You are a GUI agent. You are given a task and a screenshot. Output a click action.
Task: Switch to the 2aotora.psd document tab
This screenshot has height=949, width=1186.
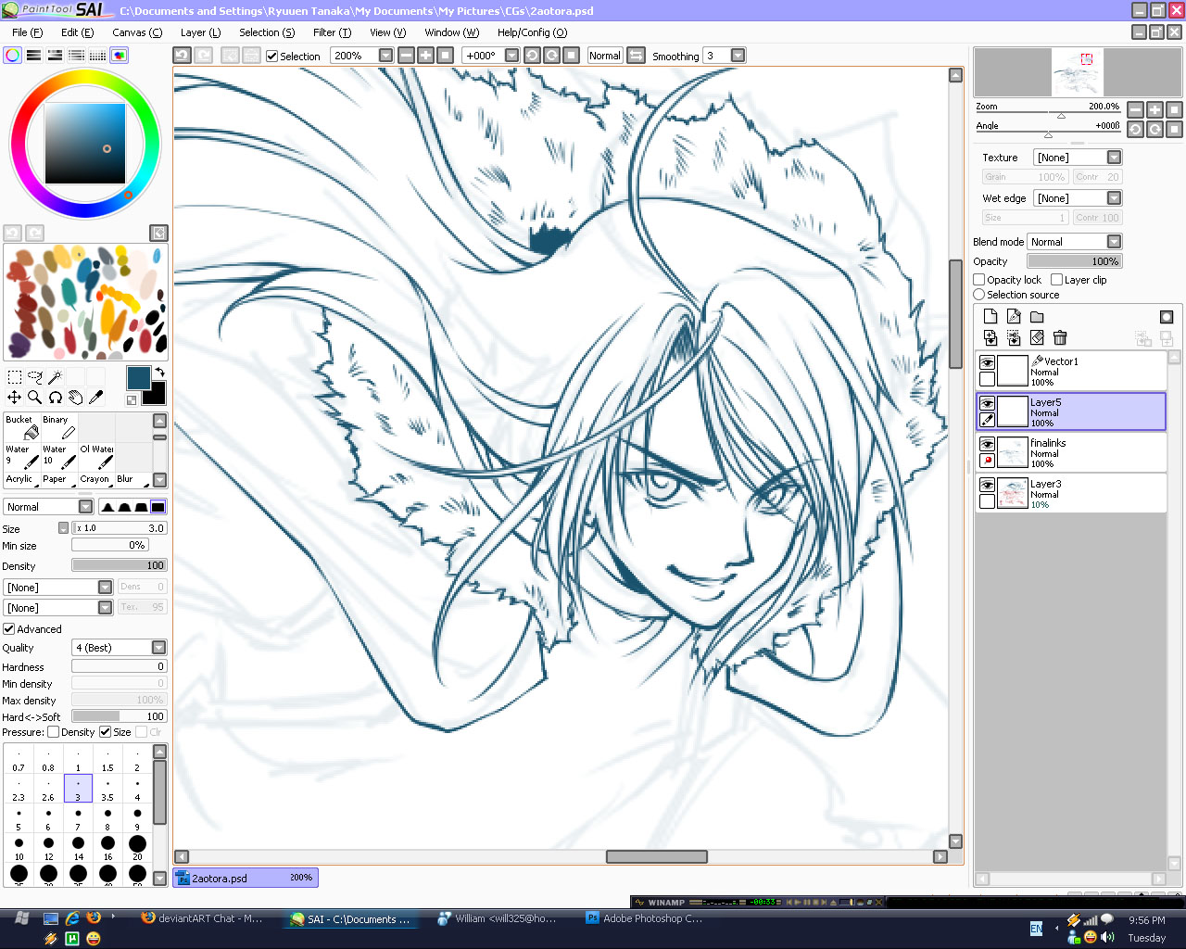coord(246,878)
